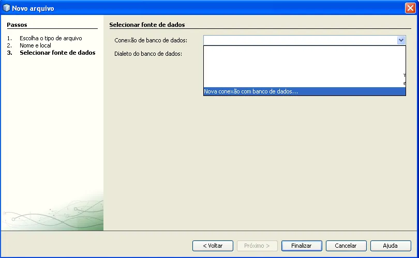419x258 pixels.
Task: Go back with the '< Voltar' button
Action: pos(213,246)
